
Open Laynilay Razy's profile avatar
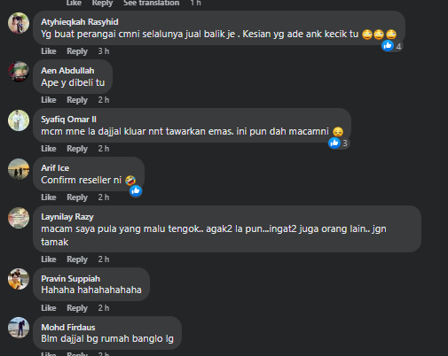tap(19, 218)
